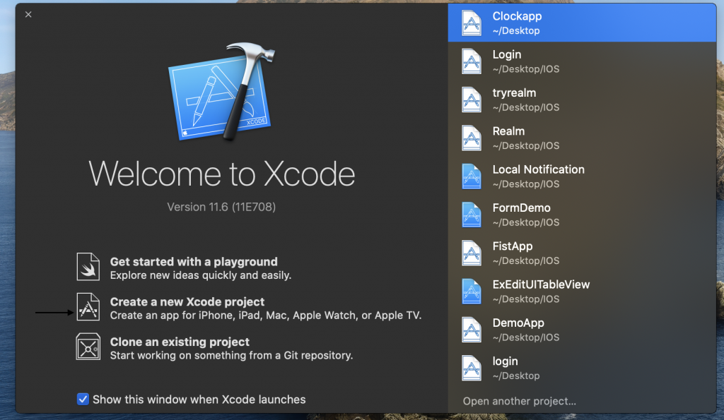Click the ~/Desktop path under Clockapp
The height and width of the screenshot is (420, 724).
coord(515,31)
